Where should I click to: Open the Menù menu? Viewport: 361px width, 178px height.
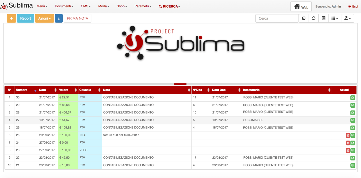pyautogui.click(x=42, y=6)
